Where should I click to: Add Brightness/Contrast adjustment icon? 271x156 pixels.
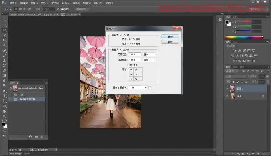235,51
